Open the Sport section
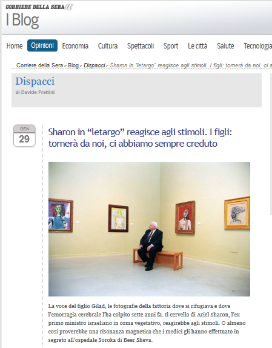 click(171, 46)
